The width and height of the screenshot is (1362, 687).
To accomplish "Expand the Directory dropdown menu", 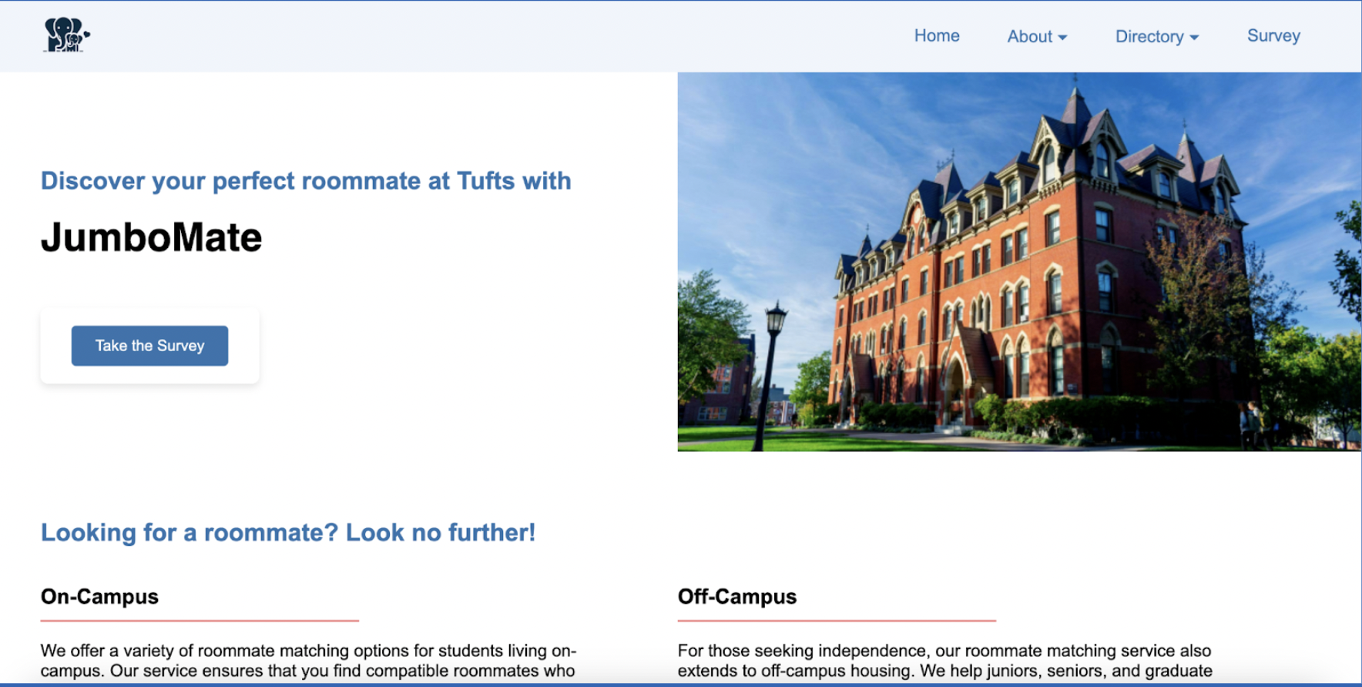I will (1157, 36).
